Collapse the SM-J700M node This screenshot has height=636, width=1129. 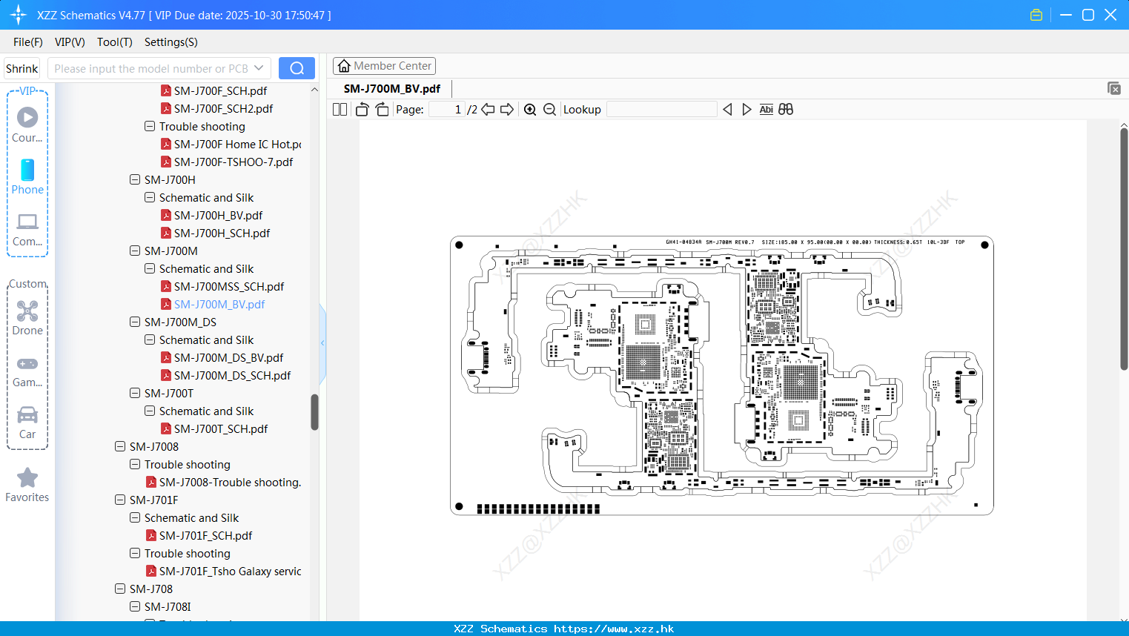(135, 251)
